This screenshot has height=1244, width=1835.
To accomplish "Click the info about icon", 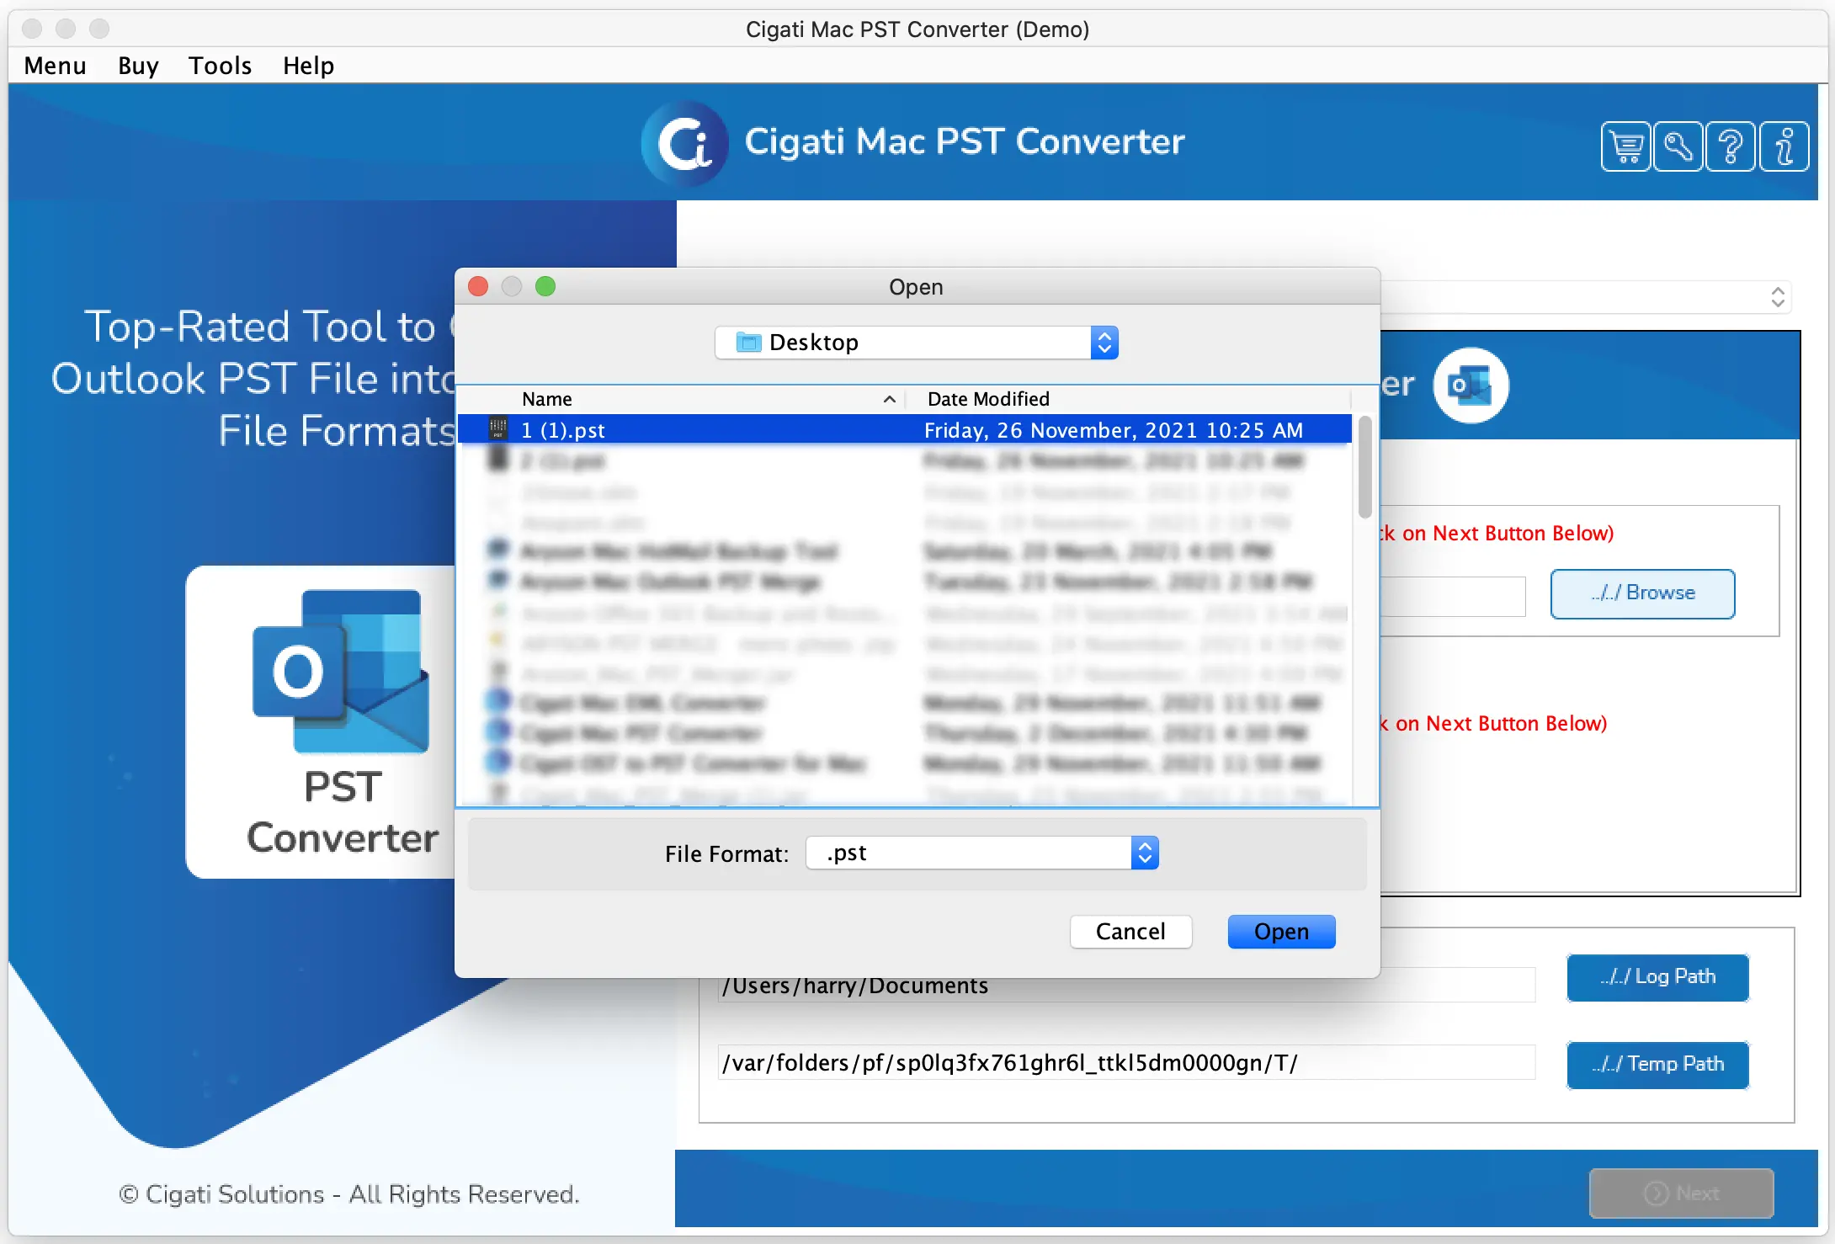I will [1784, 146].
